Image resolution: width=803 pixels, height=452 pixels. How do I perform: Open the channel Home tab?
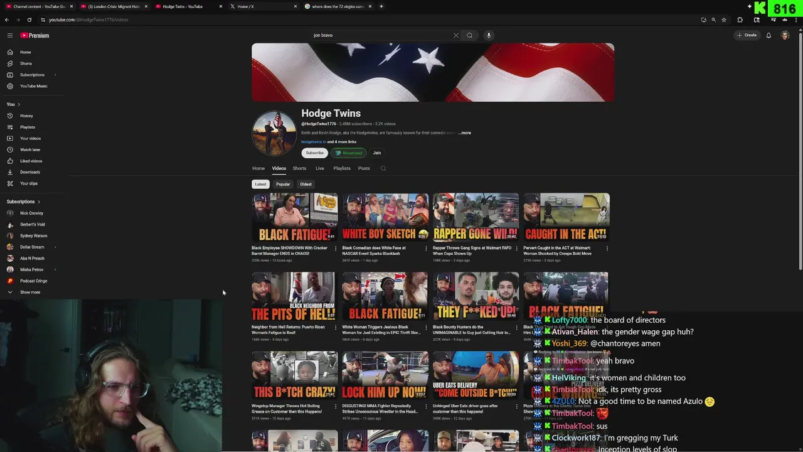click(258, 168)
